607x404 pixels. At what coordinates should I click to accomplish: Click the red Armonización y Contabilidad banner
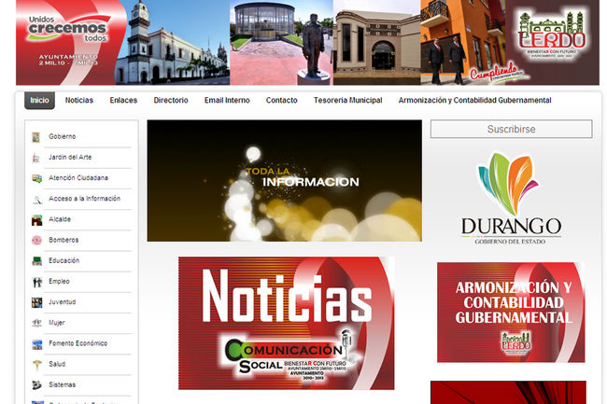511,312
